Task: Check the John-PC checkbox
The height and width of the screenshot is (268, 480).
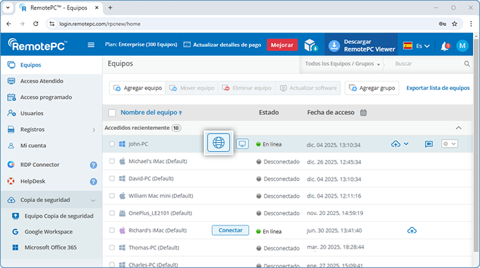Action: click(112, 144)
